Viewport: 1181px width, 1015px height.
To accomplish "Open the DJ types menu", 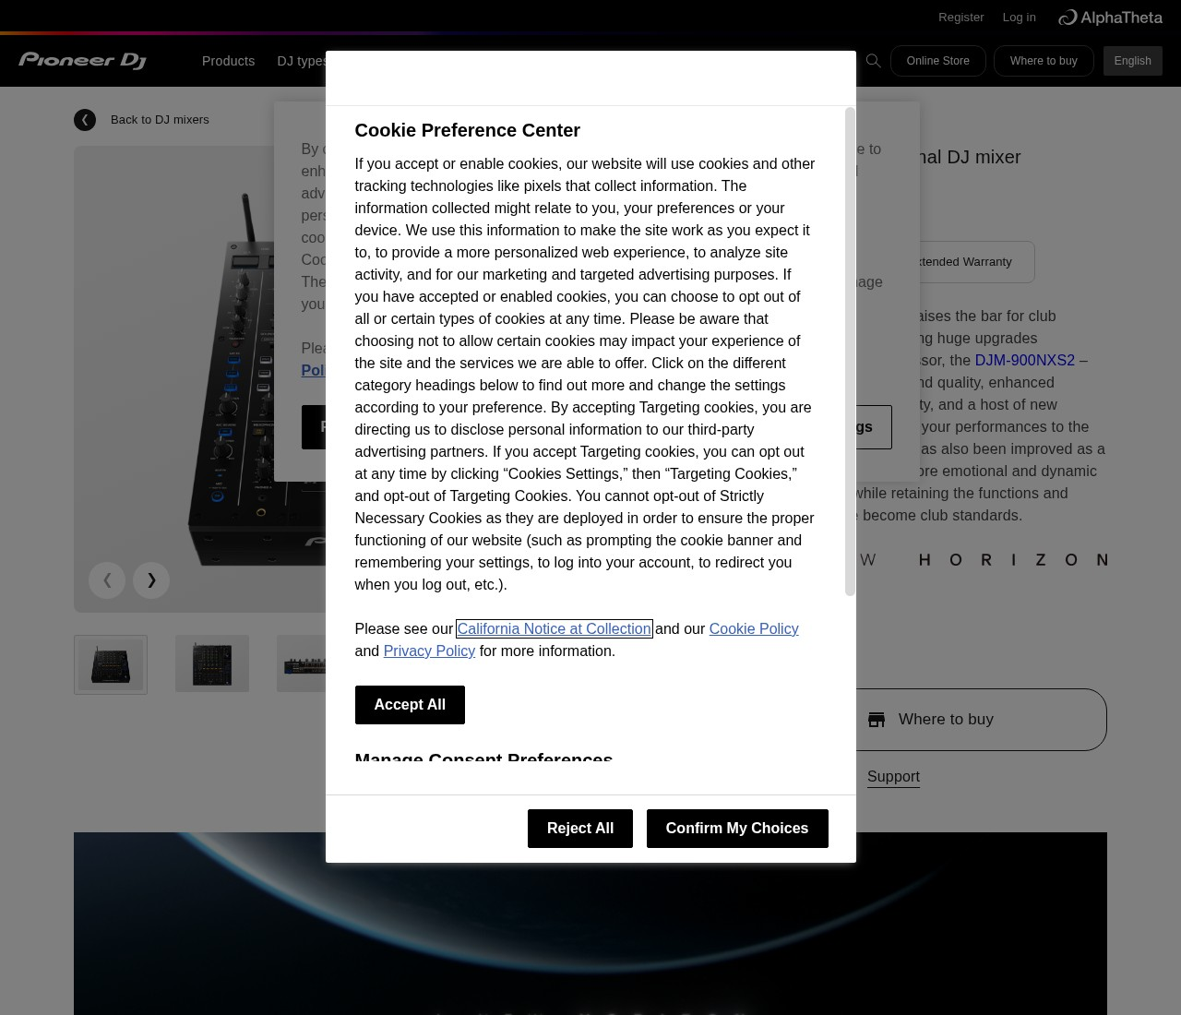I will click(301, 61).
